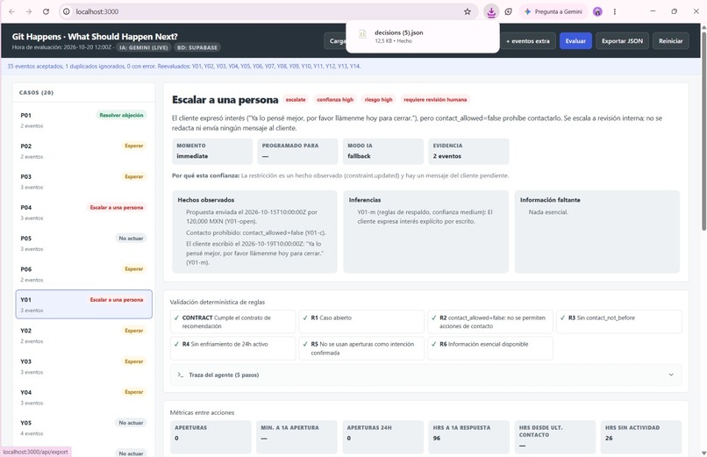
Task: Click the partially hidden Carga button
Action: [335, 41]
